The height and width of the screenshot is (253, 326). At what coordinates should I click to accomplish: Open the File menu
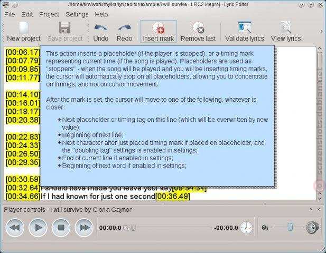(10, 14)
